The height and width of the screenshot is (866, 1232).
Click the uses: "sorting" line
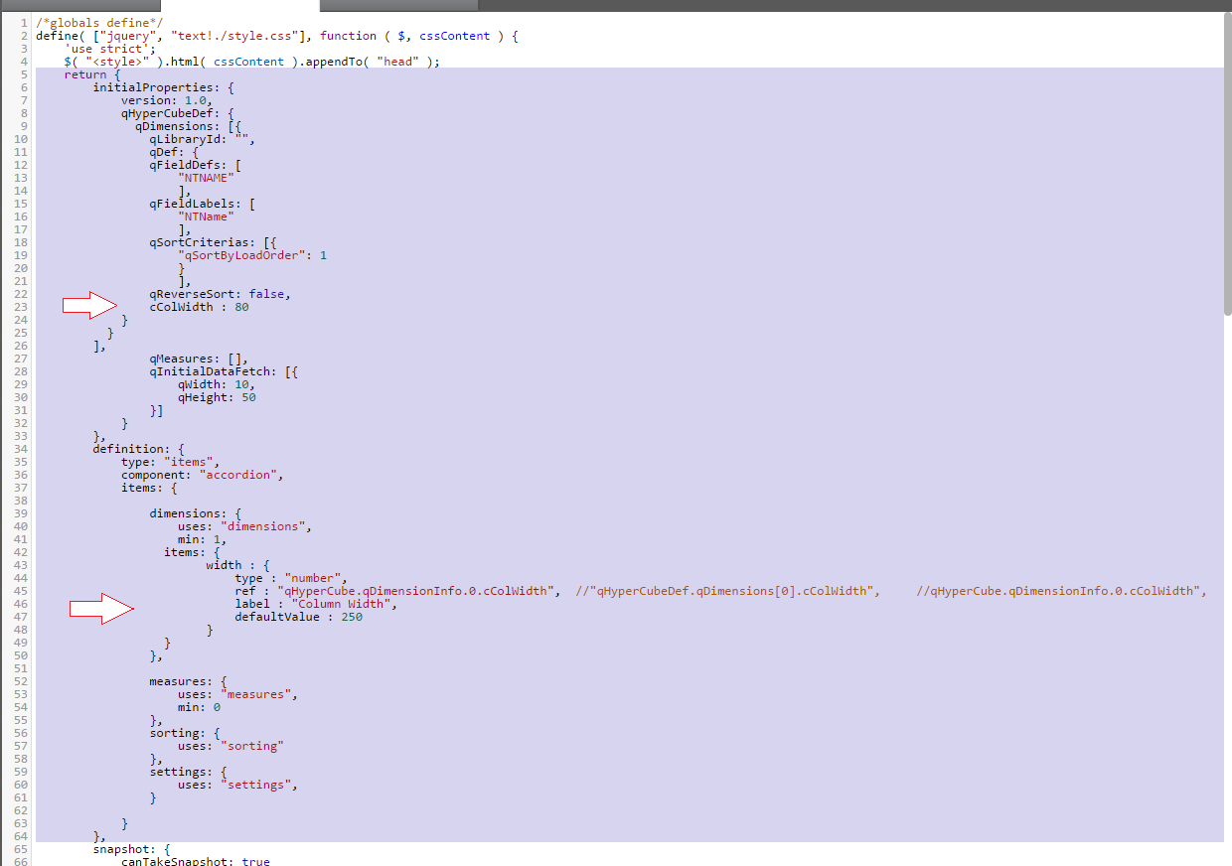coord(231,746)
